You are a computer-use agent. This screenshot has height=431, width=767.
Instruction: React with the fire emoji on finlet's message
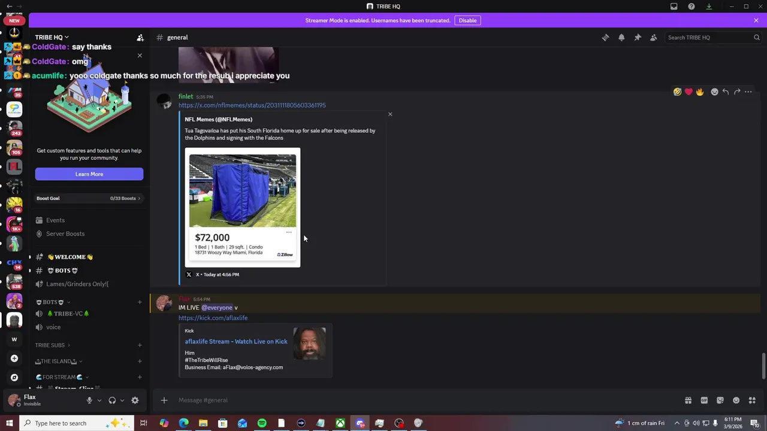[x=700, y=92]
